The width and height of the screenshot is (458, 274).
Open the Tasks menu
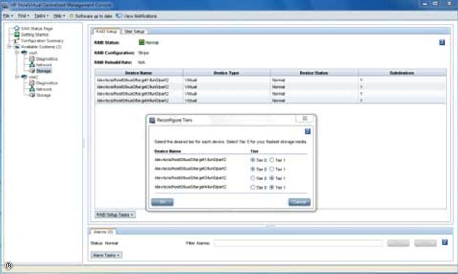point(42,16)
